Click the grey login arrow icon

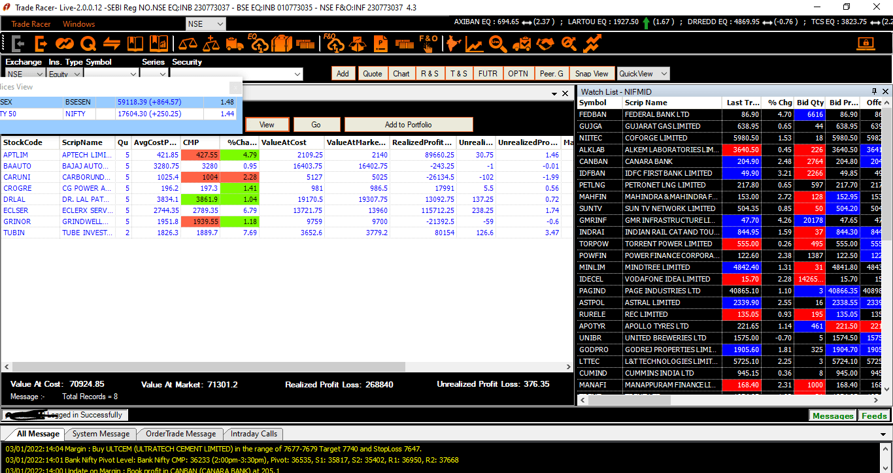click(x=18, y=44)
